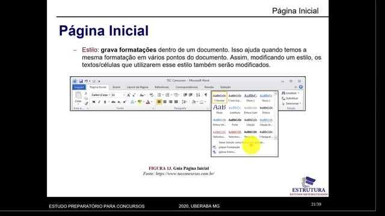Switch to the Inserir tab

tap(116, 87)
